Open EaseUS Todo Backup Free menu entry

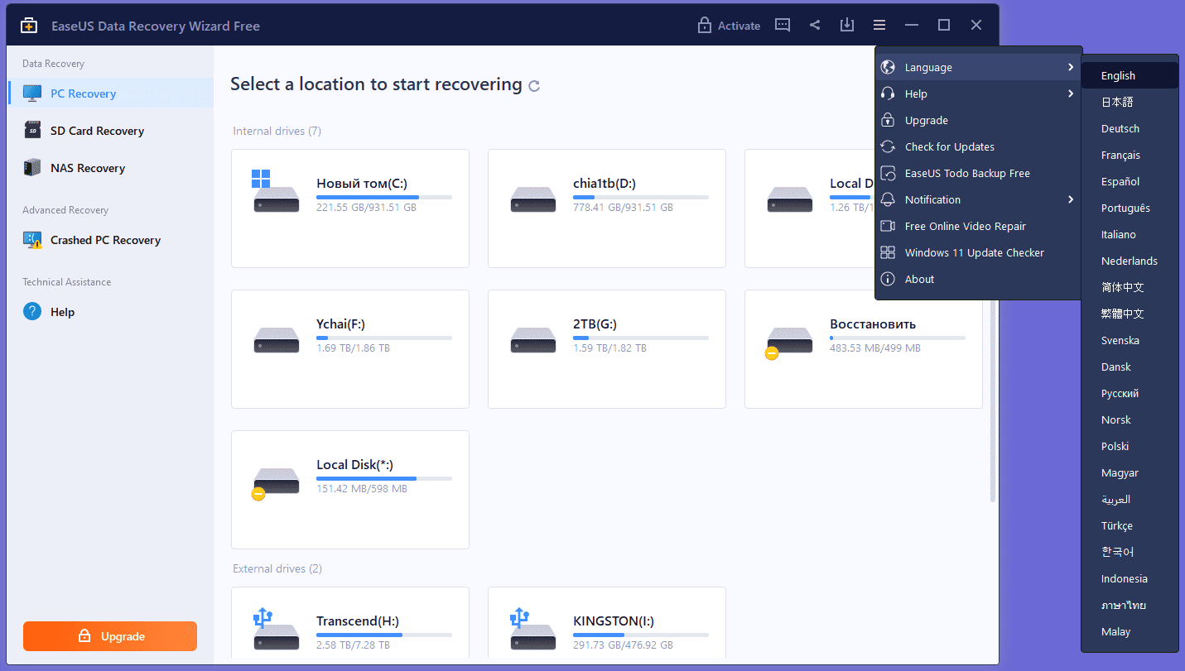pyautogui.click(x=979, y=173)
